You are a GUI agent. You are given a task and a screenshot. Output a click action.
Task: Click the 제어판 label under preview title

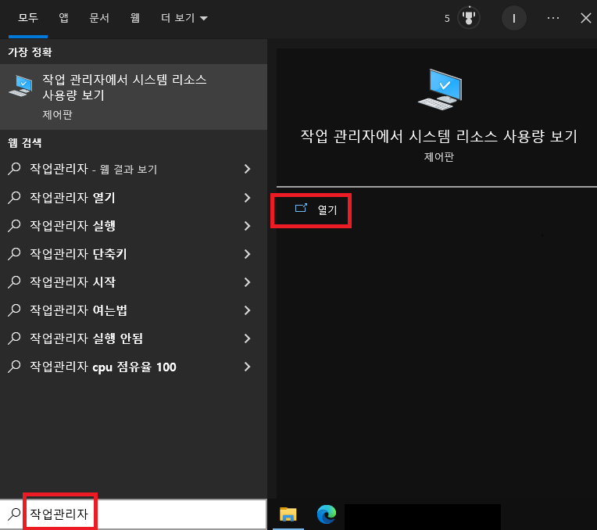tap(439, 157)
